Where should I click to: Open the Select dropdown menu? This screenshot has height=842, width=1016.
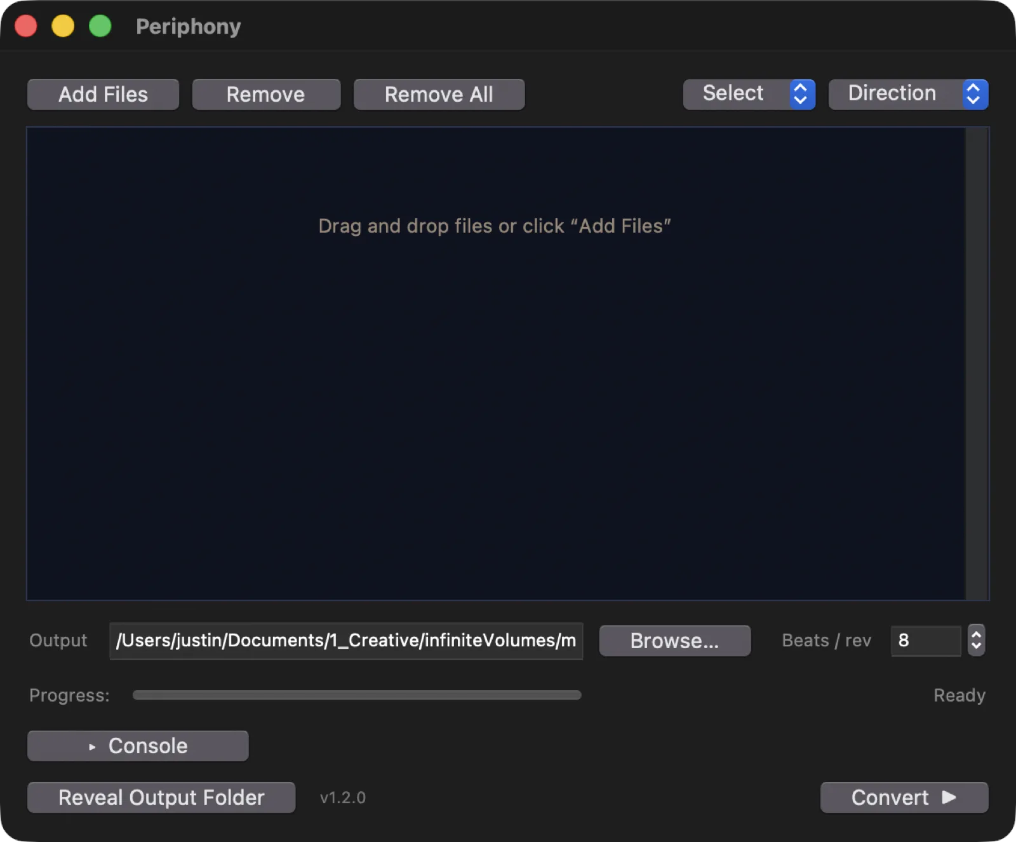pyautogui.click(x=749, y=94)
